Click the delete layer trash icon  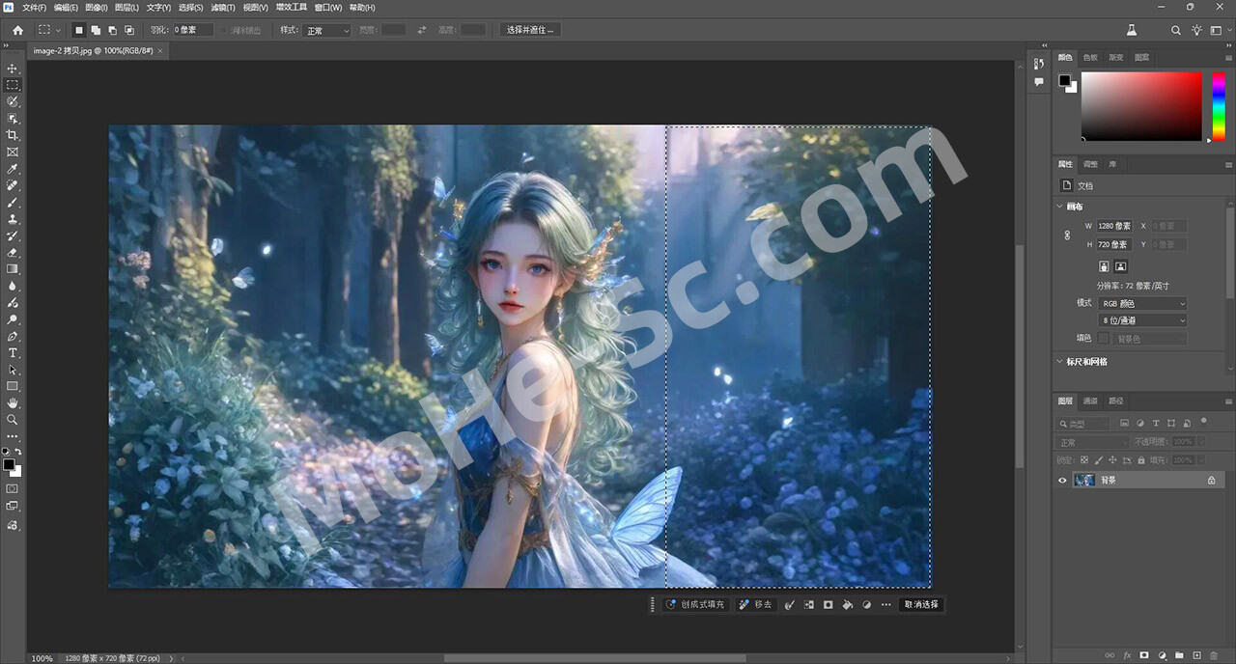[1214, 656]
